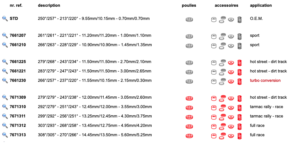291x143 pixels.
Task: Open reference number 7671312
Action: coord(18,126)
